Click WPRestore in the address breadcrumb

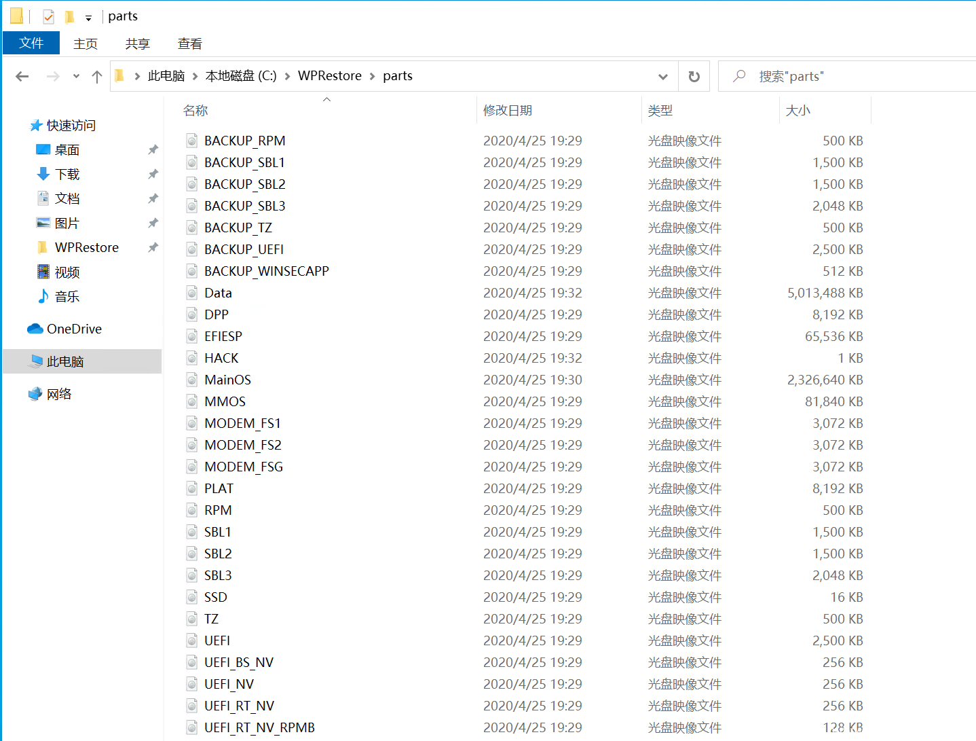[x=330, y=76]
